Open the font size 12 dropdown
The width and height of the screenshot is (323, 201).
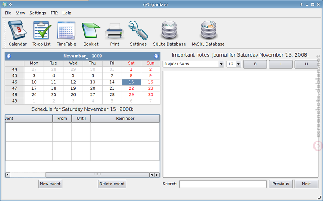[x=234, y=64]
